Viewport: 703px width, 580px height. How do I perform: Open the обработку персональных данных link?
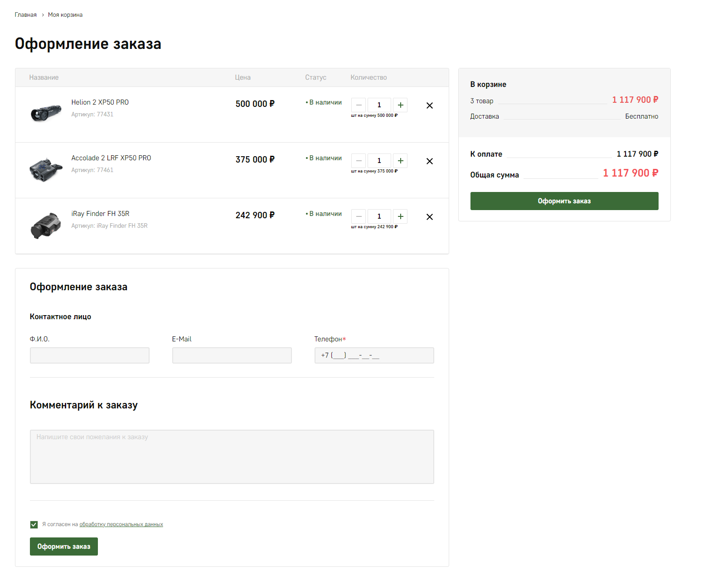point(121,524)
